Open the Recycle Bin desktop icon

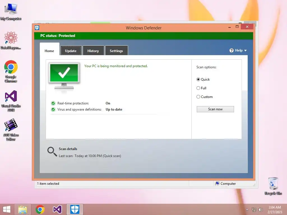click(x=273, y=186)
